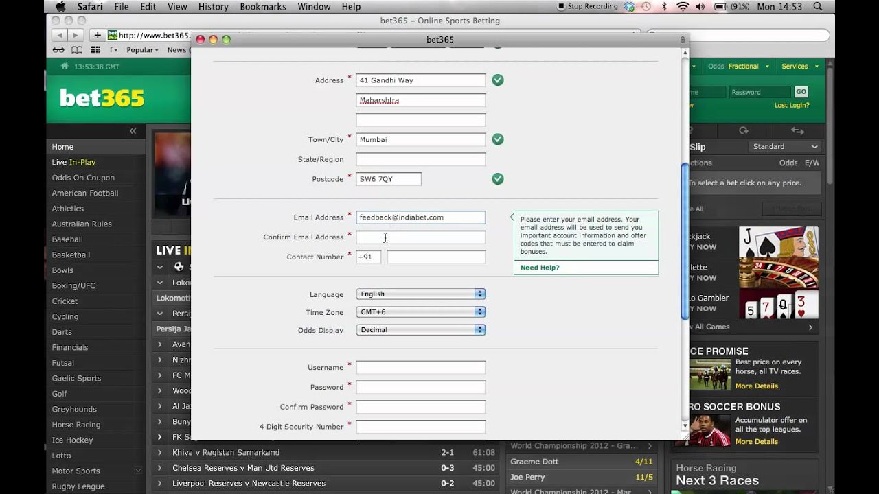Click the Joe Perry 11/5 odds
879x494 pixels.
pyautogui.click(x=643, y=478)
